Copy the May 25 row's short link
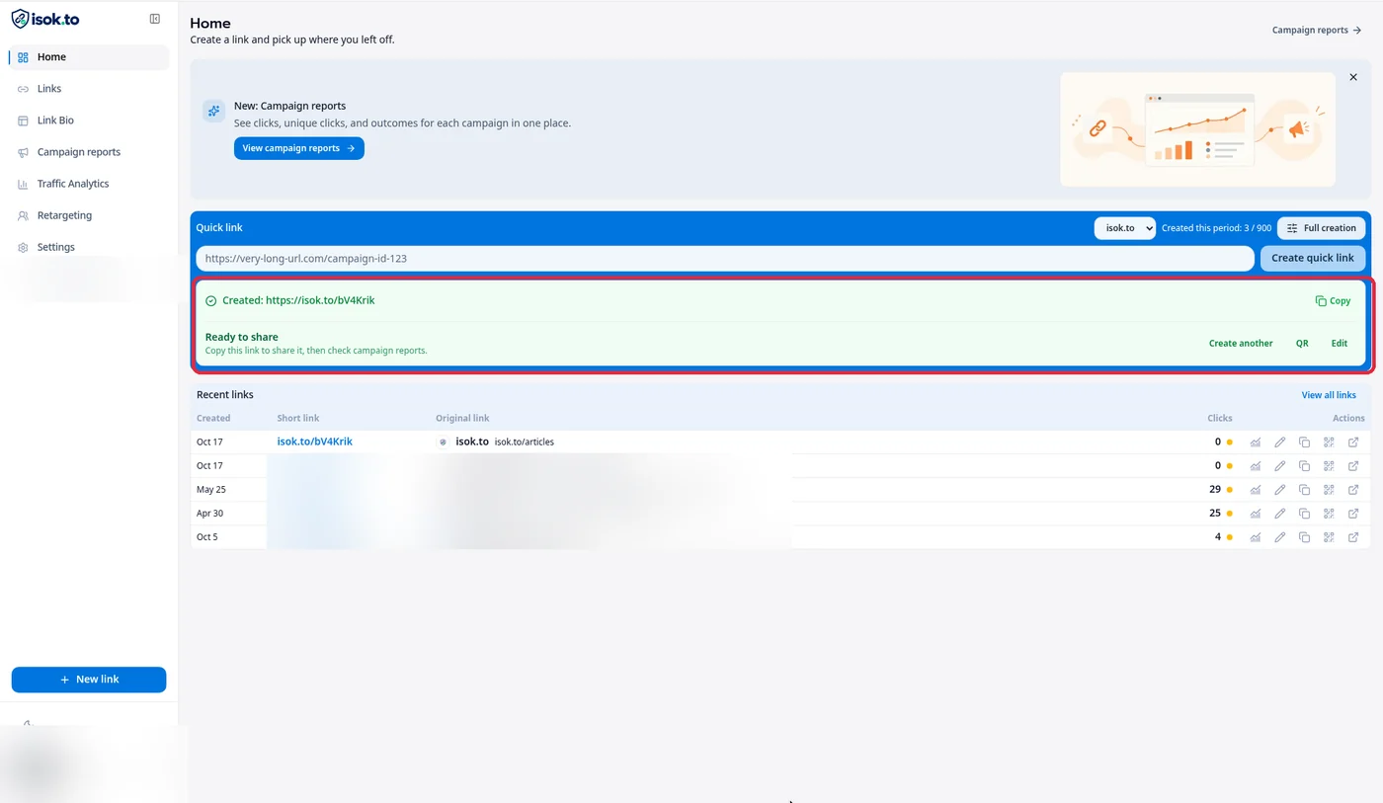 [x=1304, y=490]
